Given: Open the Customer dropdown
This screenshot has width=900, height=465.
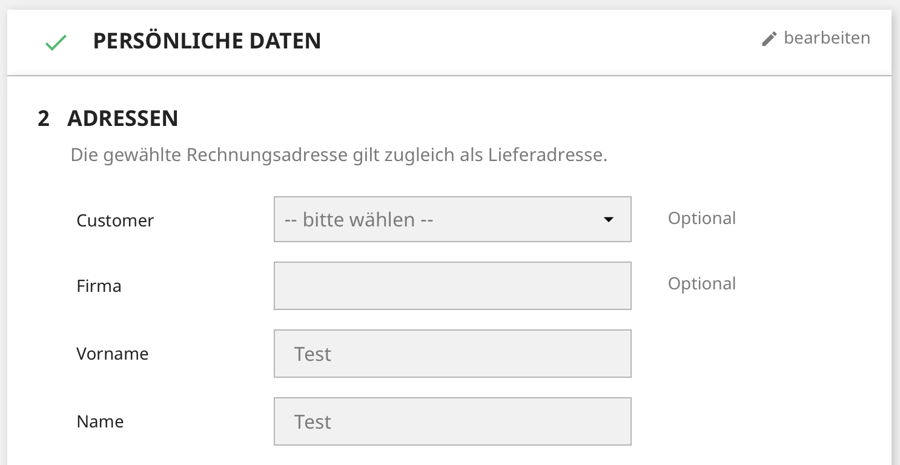Looking at the screenshot, I should (x=452, y=219).
